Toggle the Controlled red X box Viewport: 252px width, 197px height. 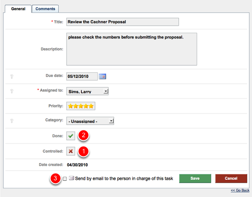click(x=71, y=151)
